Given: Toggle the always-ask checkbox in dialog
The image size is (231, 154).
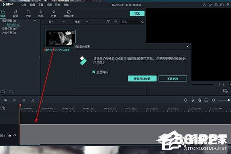Looking at the screenshot, I should coord(94,72).
